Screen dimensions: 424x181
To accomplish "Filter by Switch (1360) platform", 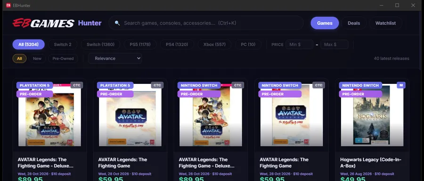I will pos(101,44).
